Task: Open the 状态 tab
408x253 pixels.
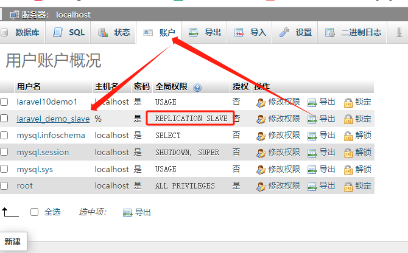Action: coord(113,32)
